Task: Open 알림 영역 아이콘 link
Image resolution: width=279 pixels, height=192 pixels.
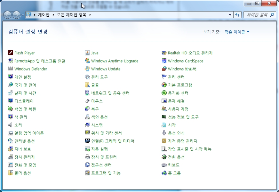Action: [29, 133]
